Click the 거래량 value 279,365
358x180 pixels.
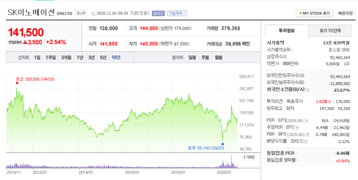pyautogui.click(x=231, y=29)
